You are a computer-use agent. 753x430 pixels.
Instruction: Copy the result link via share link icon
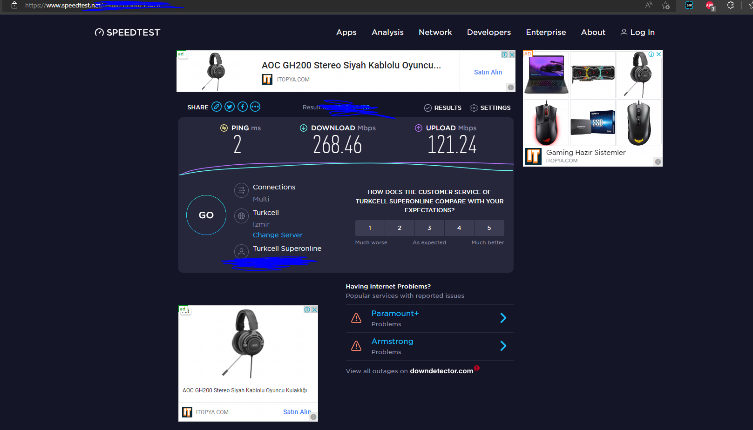coord(217,107)
